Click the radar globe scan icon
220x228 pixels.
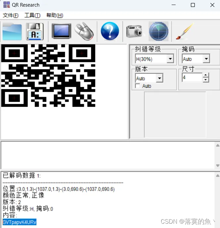tap(159, 31)
